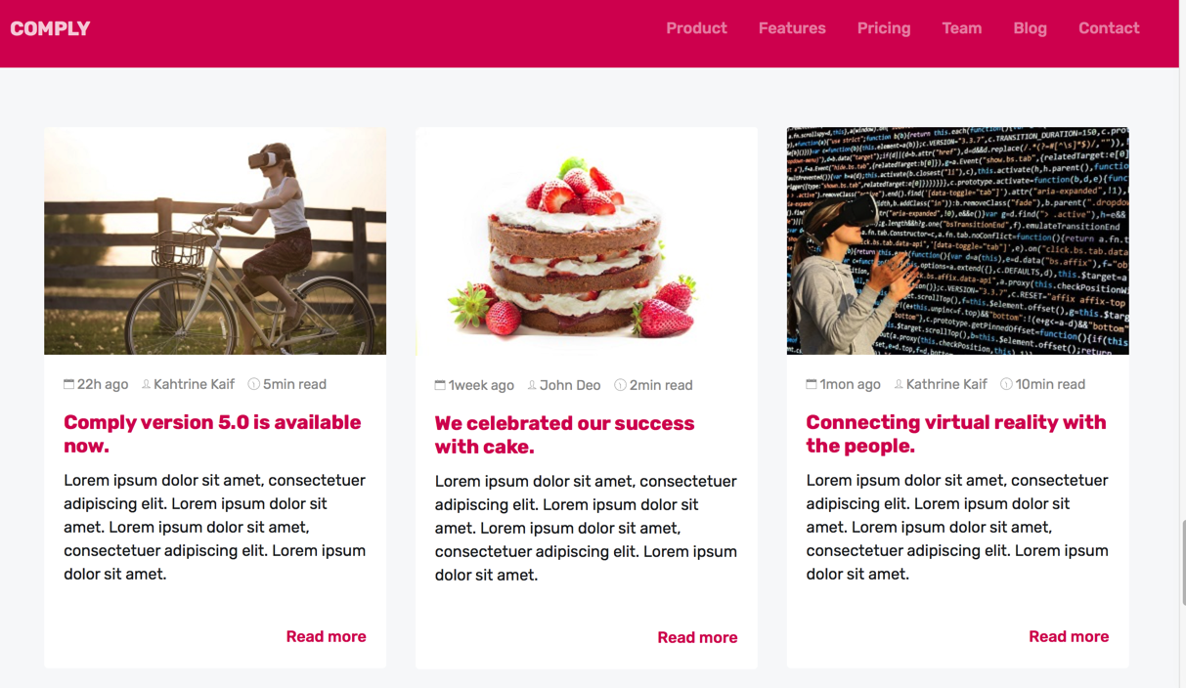Click the calendar icon beside 22h ago
The width and height of the screenshot is (1186, 688).
(x=68, y=384)
